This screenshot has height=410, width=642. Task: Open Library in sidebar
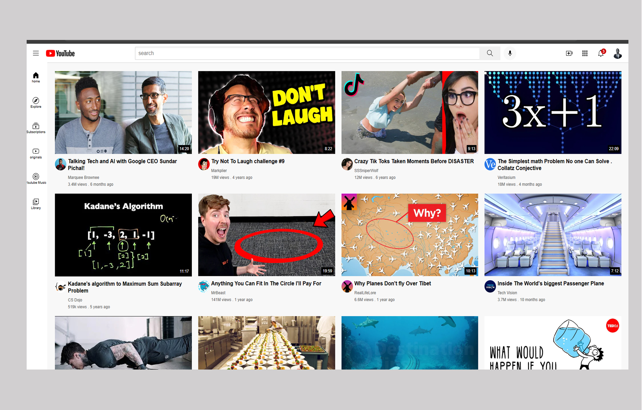click(x=36, y=204)
